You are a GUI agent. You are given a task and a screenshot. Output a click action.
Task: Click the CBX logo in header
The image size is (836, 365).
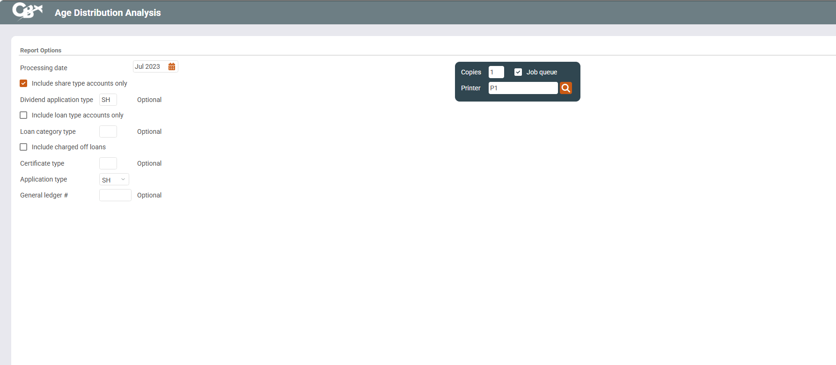(x=27, y=11)
